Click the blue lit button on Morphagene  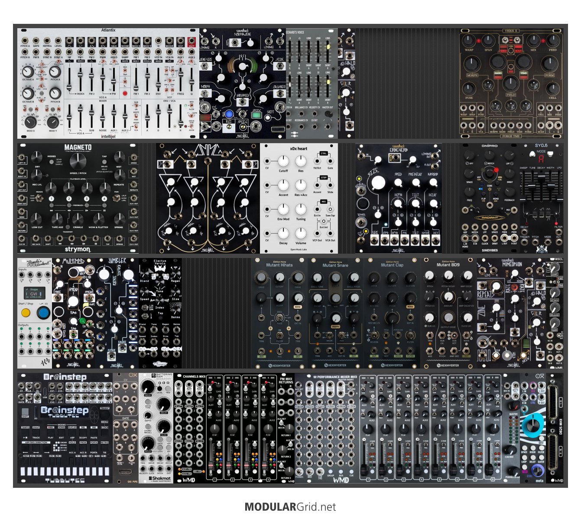pyautogui.click(x=228, y=114)
